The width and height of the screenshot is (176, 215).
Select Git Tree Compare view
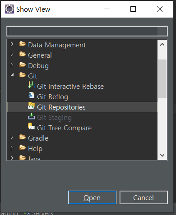[x=64, y=128]
